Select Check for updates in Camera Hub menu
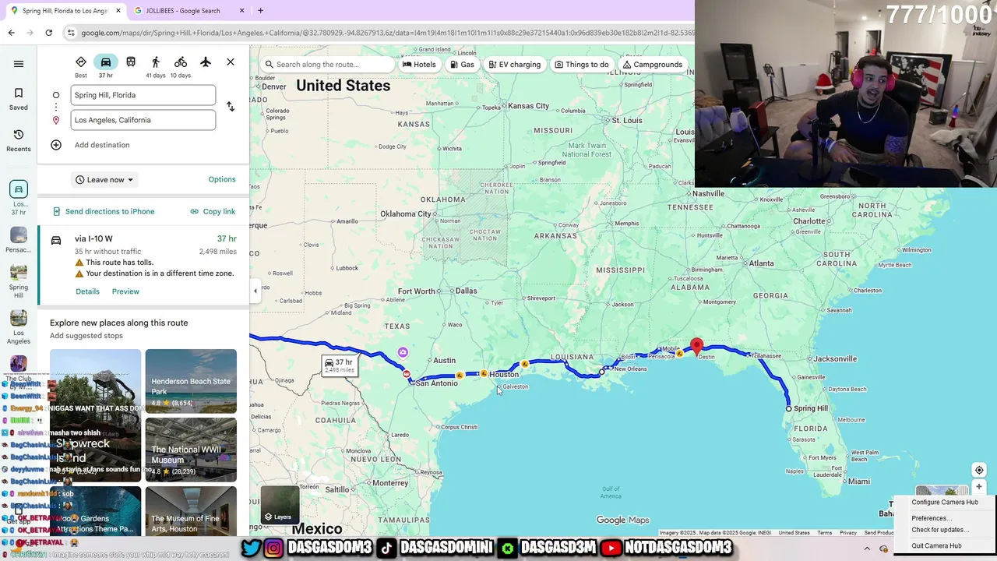 pyautogui.click(x=940, y=530)
